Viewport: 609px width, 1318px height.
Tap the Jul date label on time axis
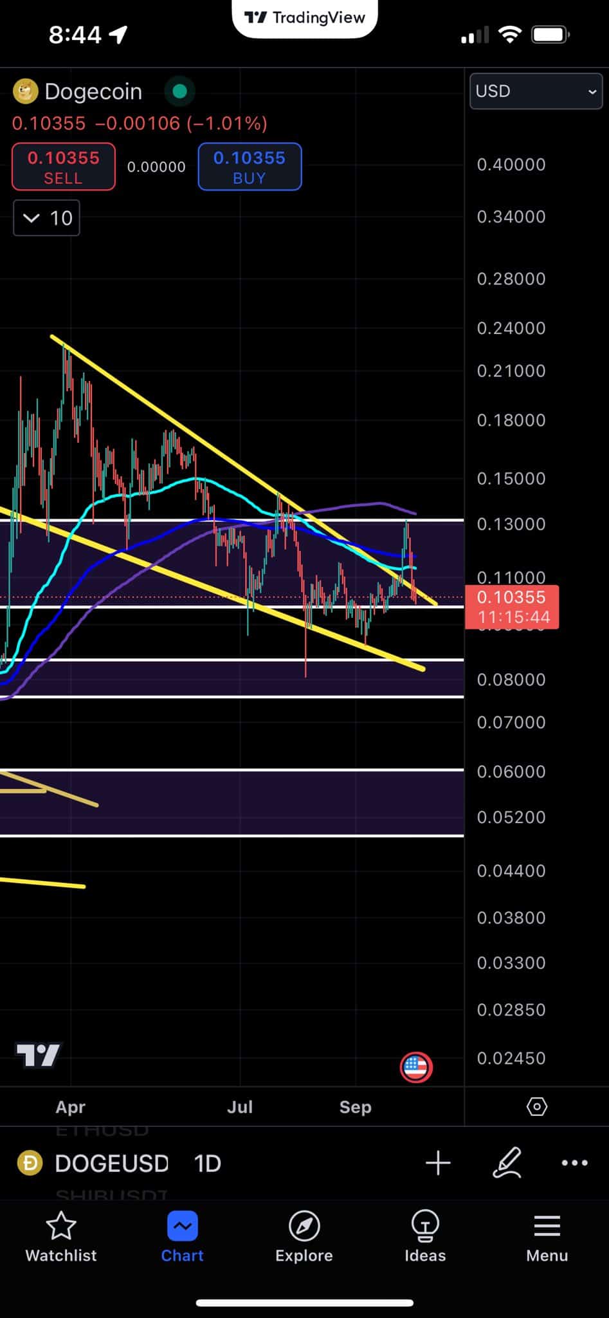tap(240, 1107)
